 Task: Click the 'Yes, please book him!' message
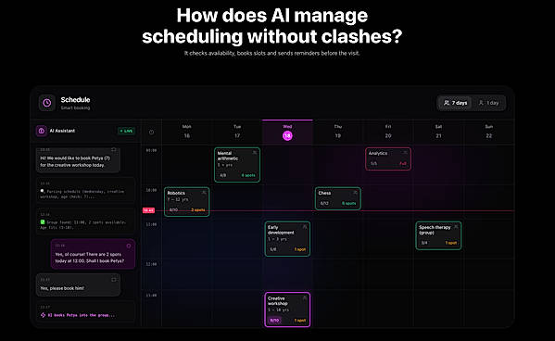[x=78, y=285]
